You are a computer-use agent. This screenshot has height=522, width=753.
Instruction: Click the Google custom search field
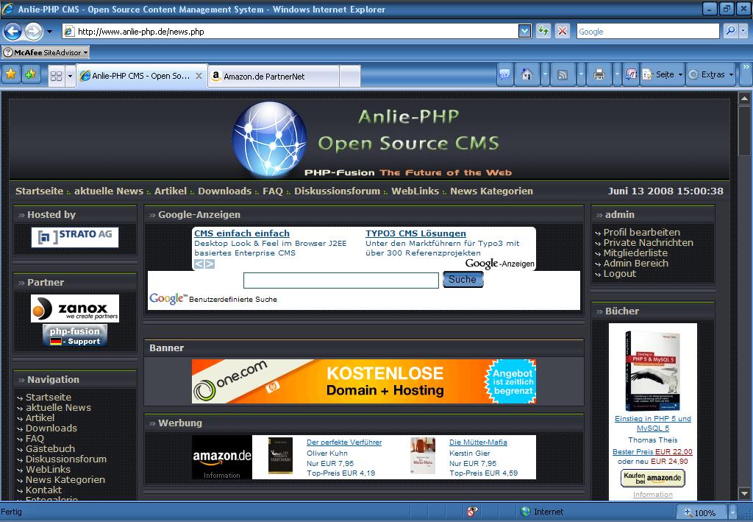point(340,281)
